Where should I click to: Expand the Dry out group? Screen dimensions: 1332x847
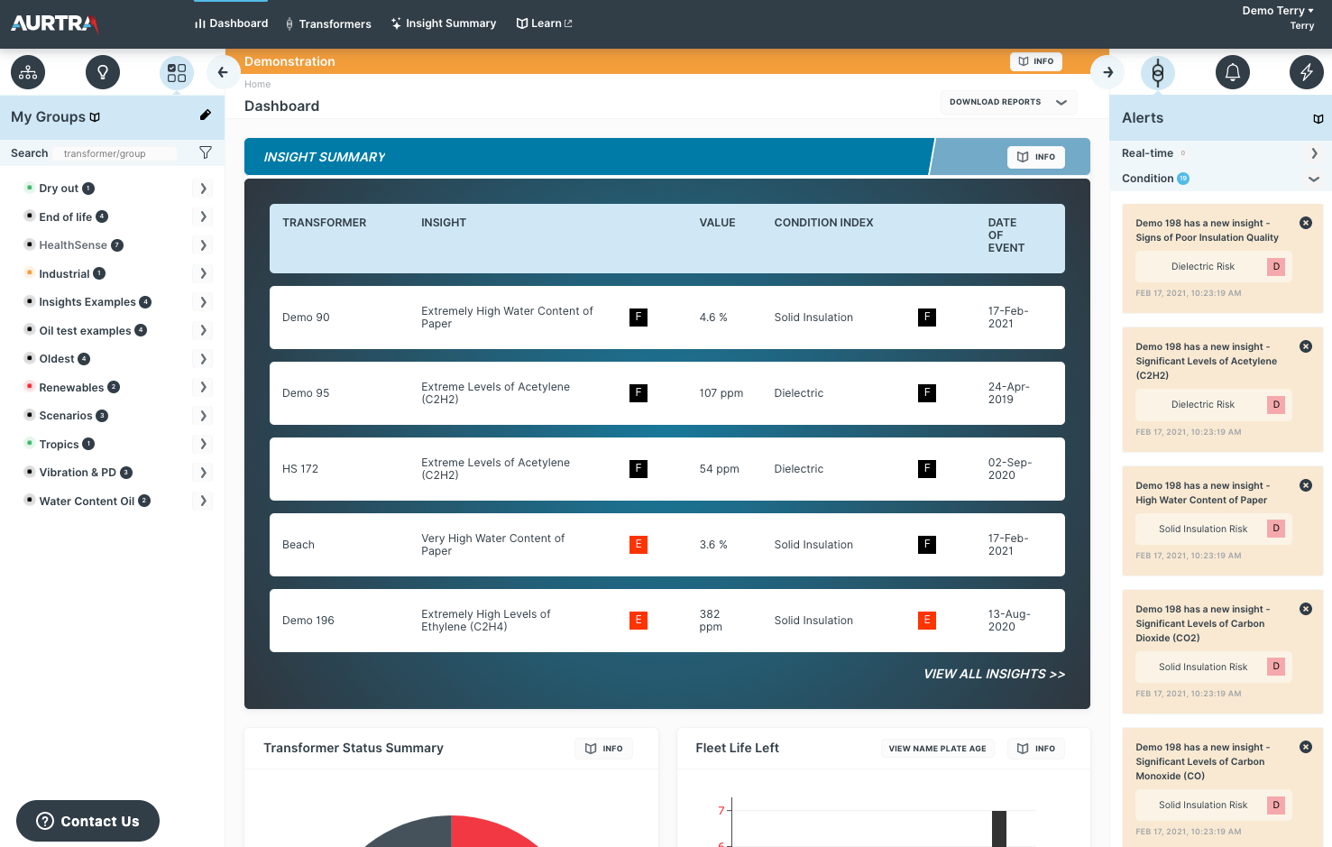(203, 189)
